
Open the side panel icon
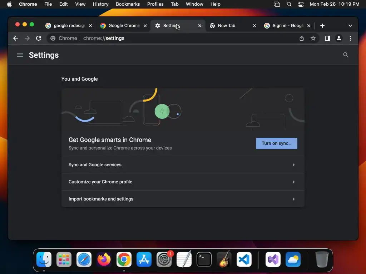tap(327, 38)
